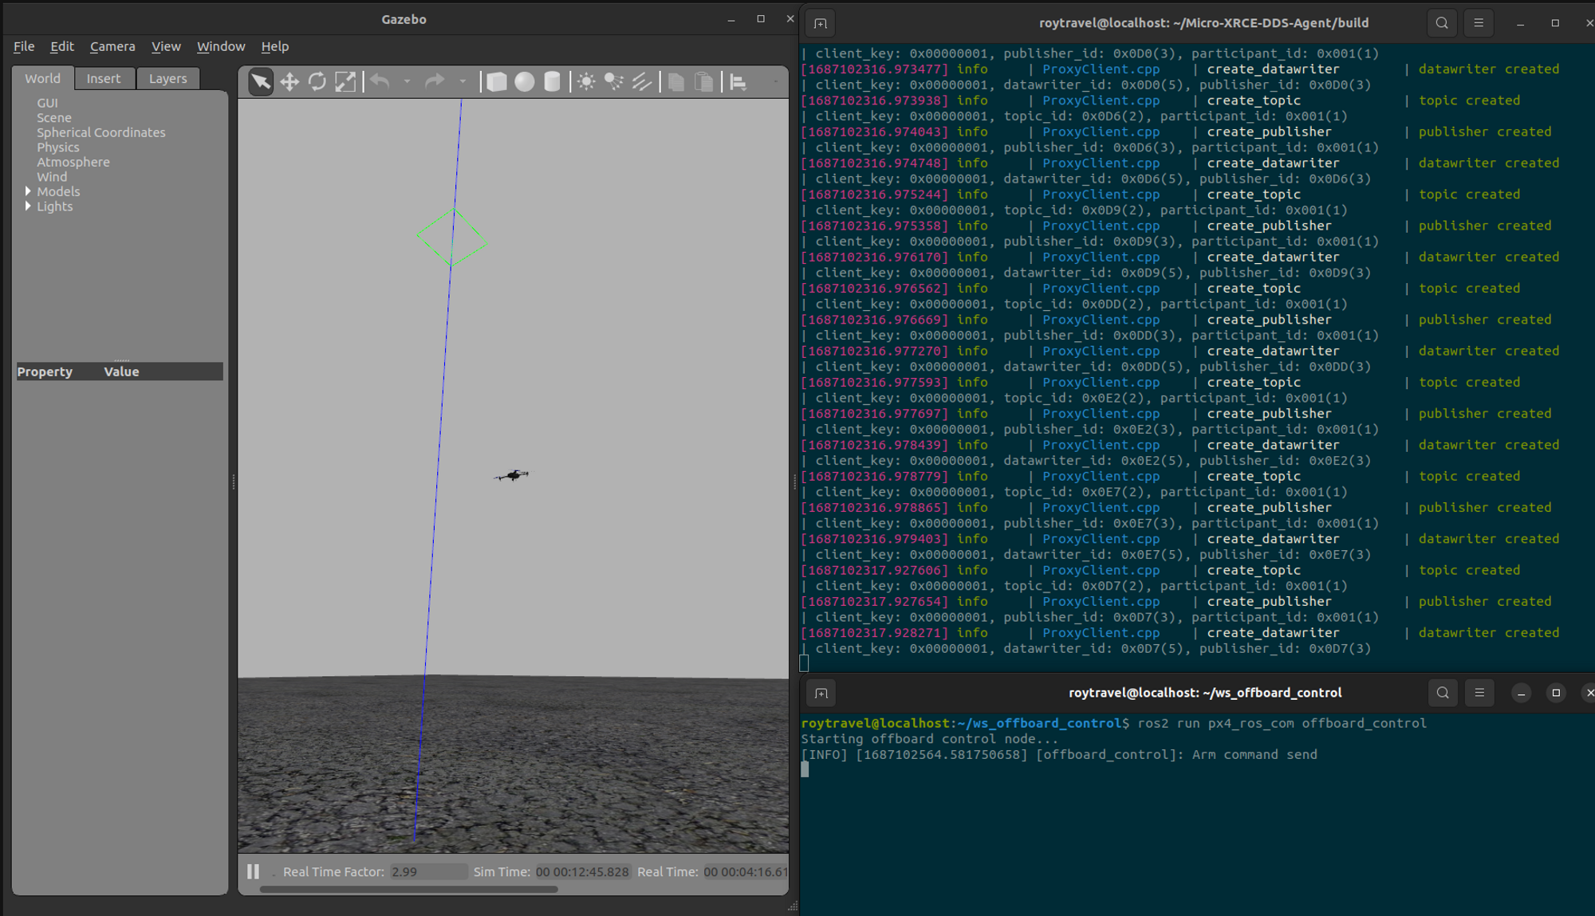Viewport: 1595px width, 916px height.
Task: Open the Camera menu
Action: [x=112, y=46]
